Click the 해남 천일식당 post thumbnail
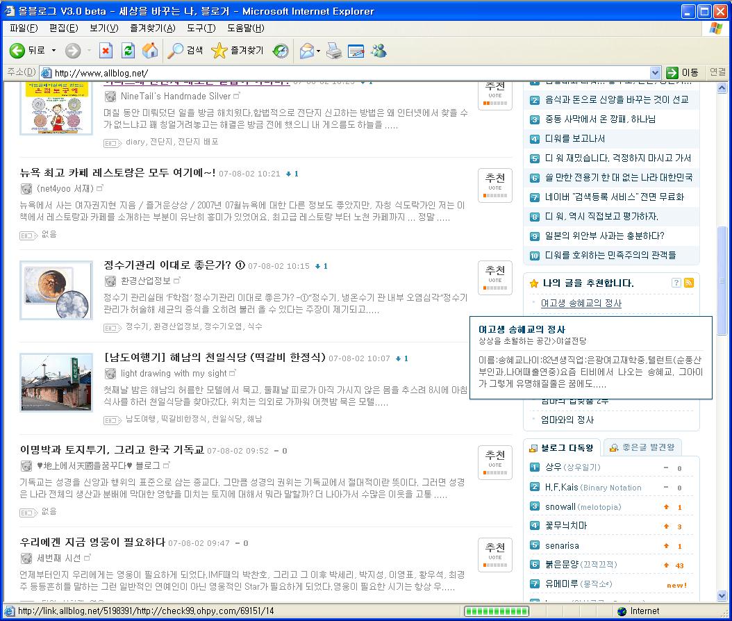Viewport: 732px width, 621px height. pyautogui.click(x=56, y=382)
